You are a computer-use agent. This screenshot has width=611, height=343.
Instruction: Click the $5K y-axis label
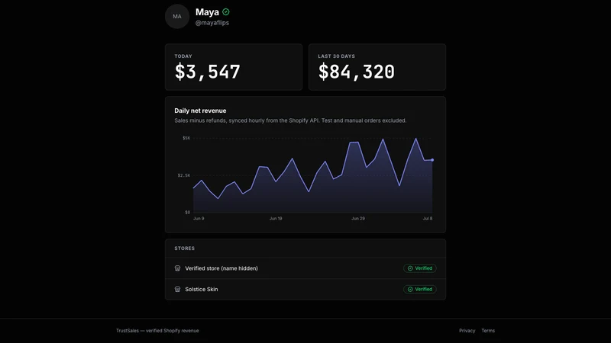tap(186, 138)
